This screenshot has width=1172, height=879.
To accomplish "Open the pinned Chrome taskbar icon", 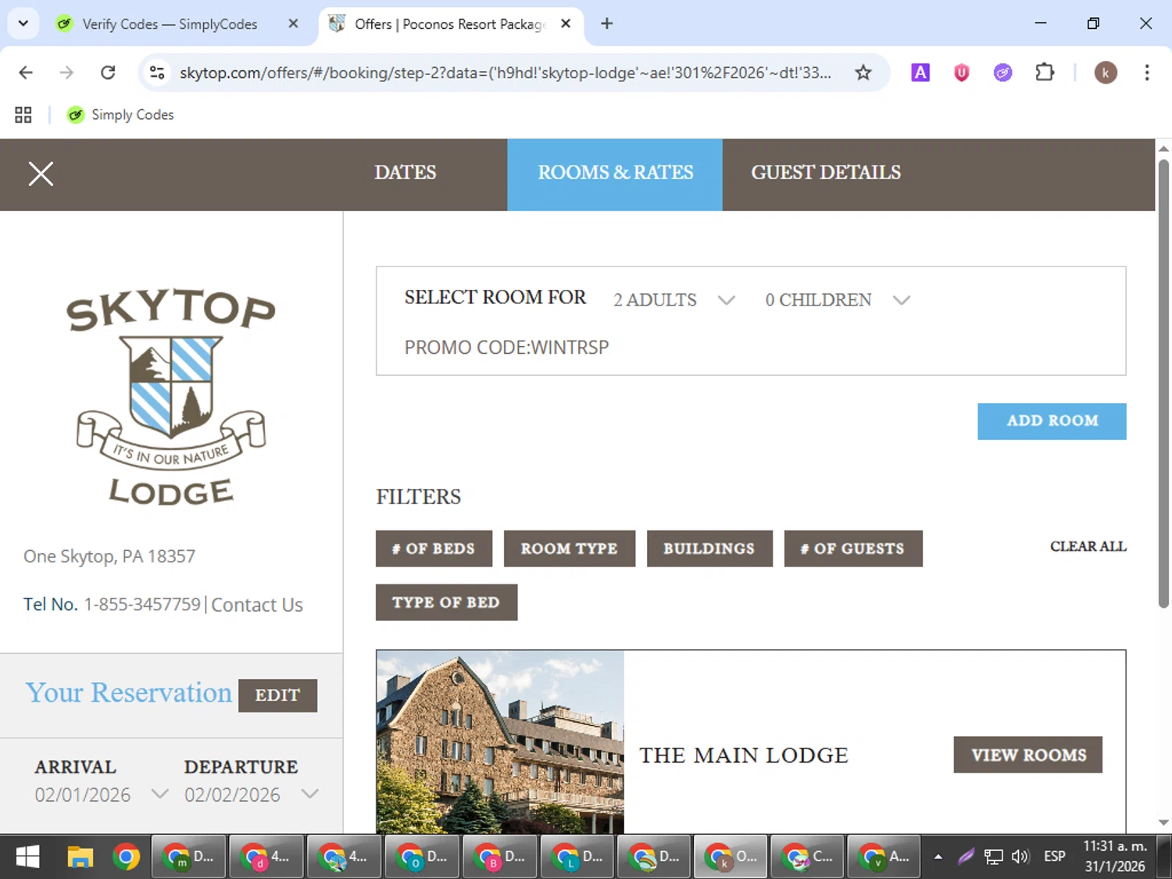I will [126, 857].
